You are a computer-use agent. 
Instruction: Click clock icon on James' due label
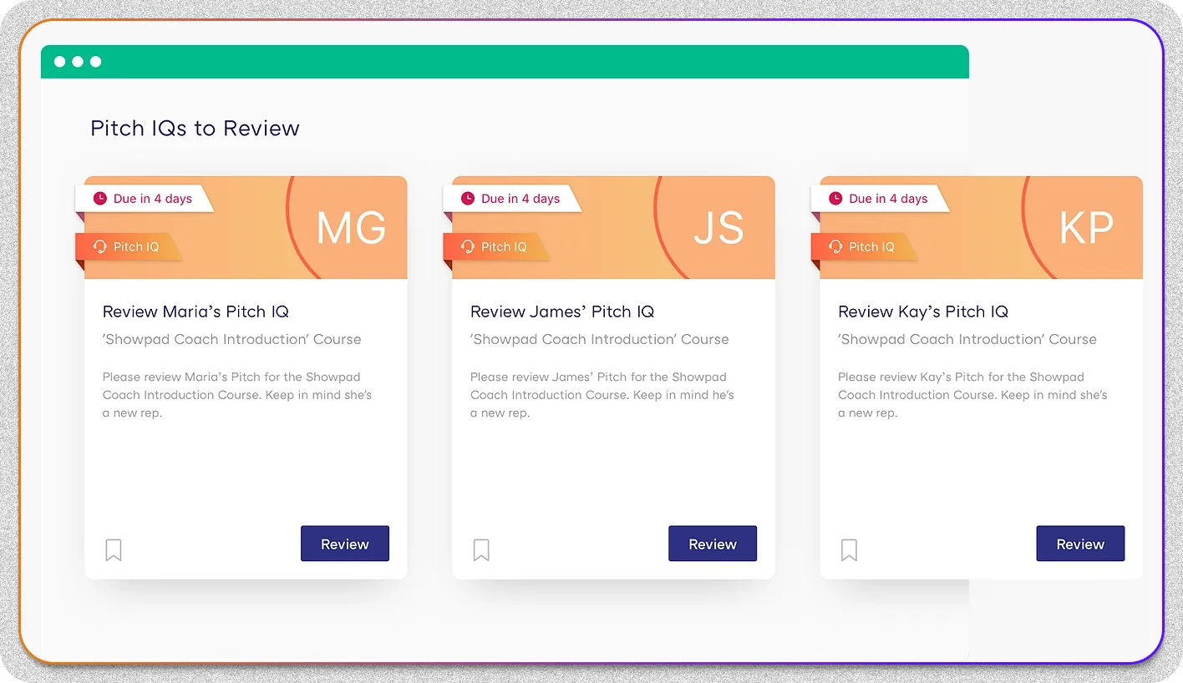pos(468,199)
